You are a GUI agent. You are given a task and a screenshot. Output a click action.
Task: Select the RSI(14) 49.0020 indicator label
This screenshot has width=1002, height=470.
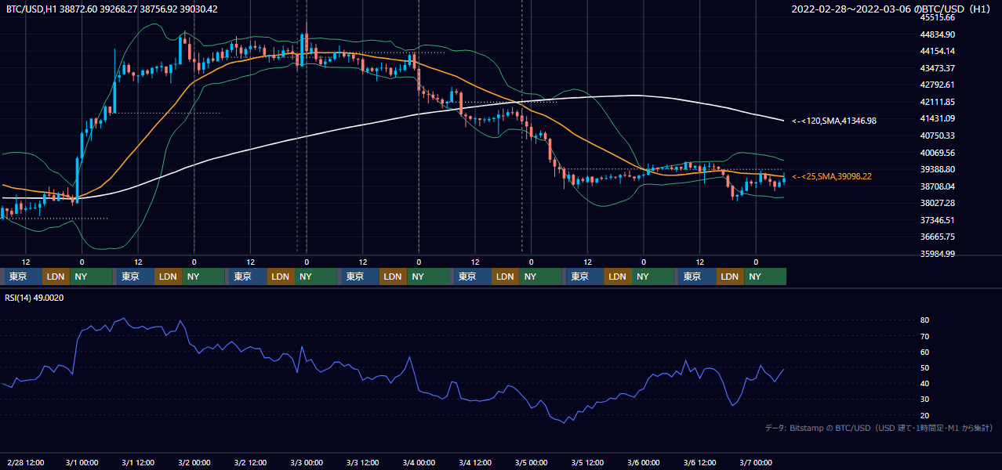34,298
